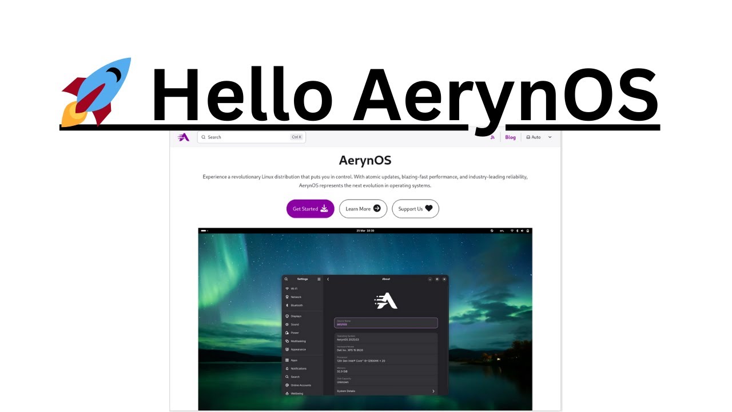Click the Operating System AerynOS 2025.03 row
Screen dimensions: 732x412
pyautogui.click(x=386, y=338)
